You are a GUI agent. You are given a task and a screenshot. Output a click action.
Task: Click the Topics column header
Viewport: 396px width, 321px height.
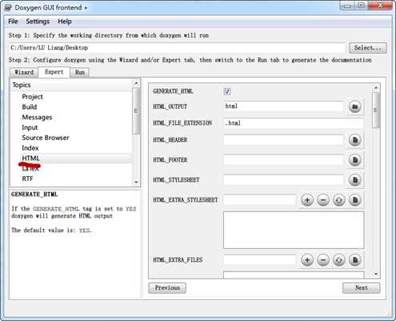71,85
